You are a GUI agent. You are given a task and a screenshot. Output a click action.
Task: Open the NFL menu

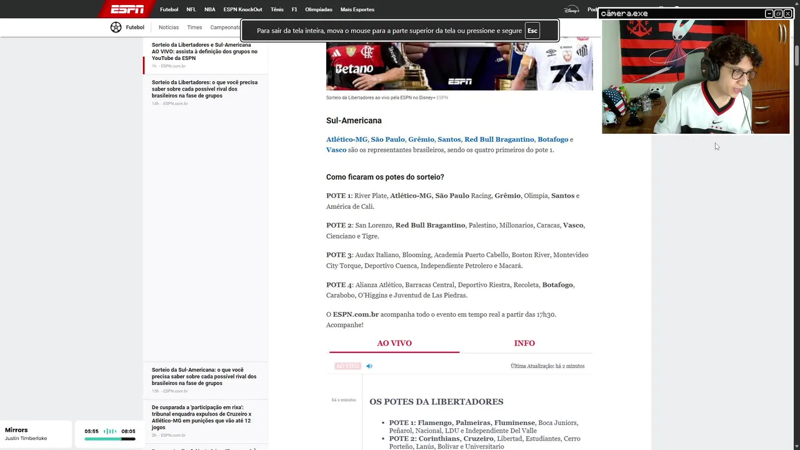pyautogui.click(x=191, y=9)
